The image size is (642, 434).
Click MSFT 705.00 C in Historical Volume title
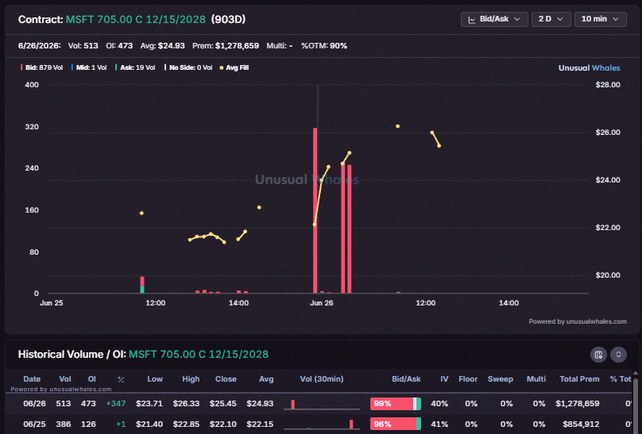click(x=199, y=355)
